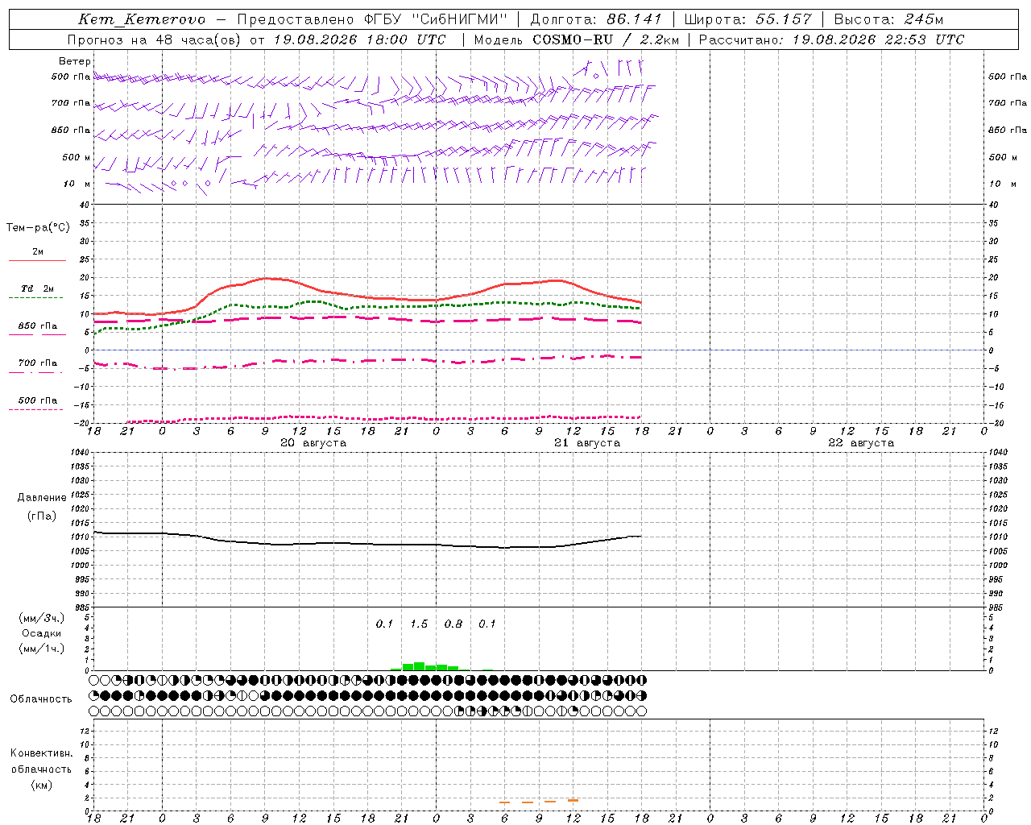Screen dimensions: 1031x825
Task: Click the Kem_Kemerovo station title
Action: click(x=142, y=19)
